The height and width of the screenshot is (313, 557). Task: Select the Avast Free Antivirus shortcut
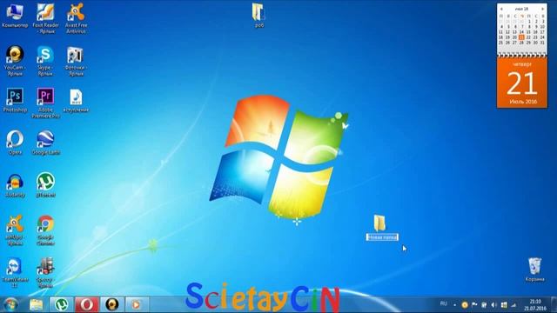click(76, 18)
